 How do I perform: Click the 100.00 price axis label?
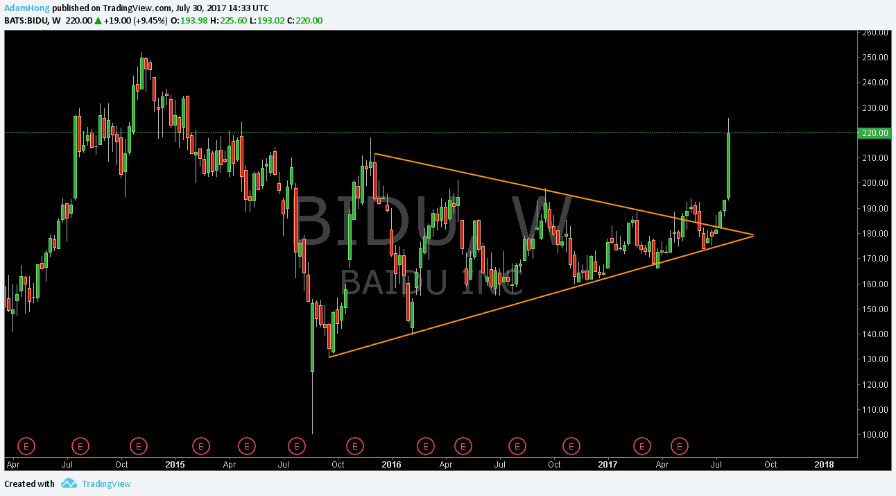click(x=875, y=434)
